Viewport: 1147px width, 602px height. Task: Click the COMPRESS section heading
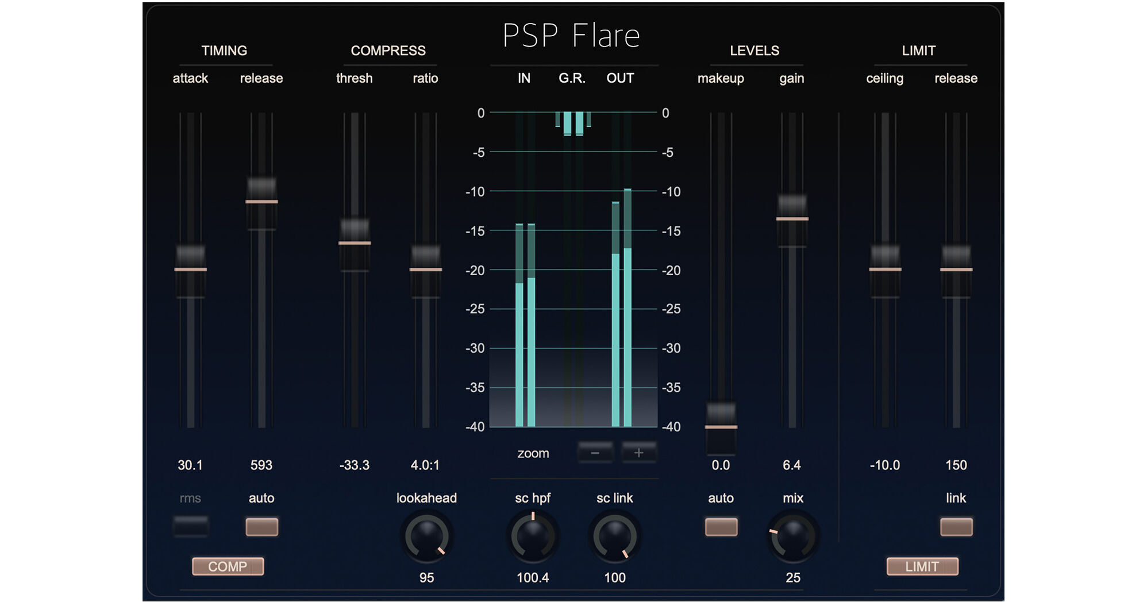pos(388,51)
